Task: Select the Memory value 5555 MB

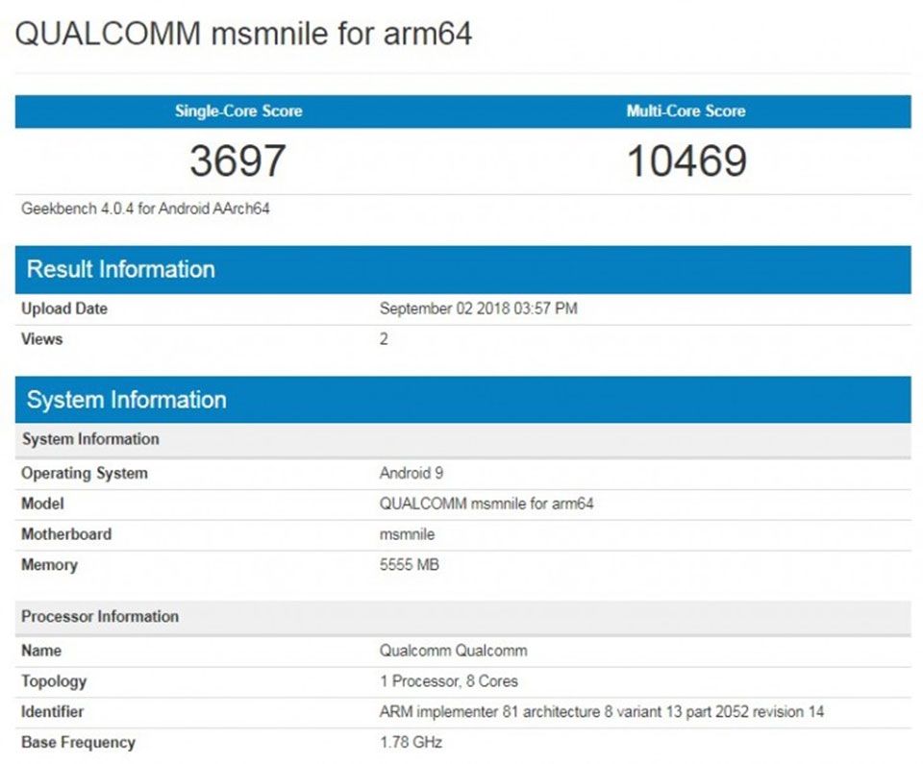Action: click(x=411, y=565)
